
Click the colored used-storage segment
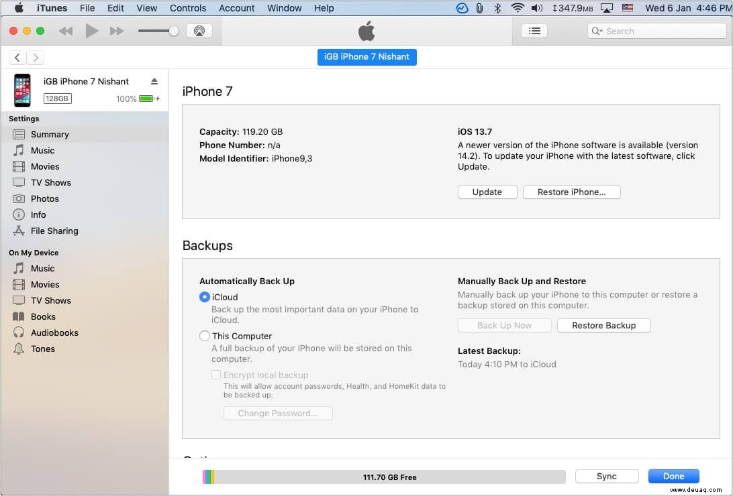coord(209,477)
